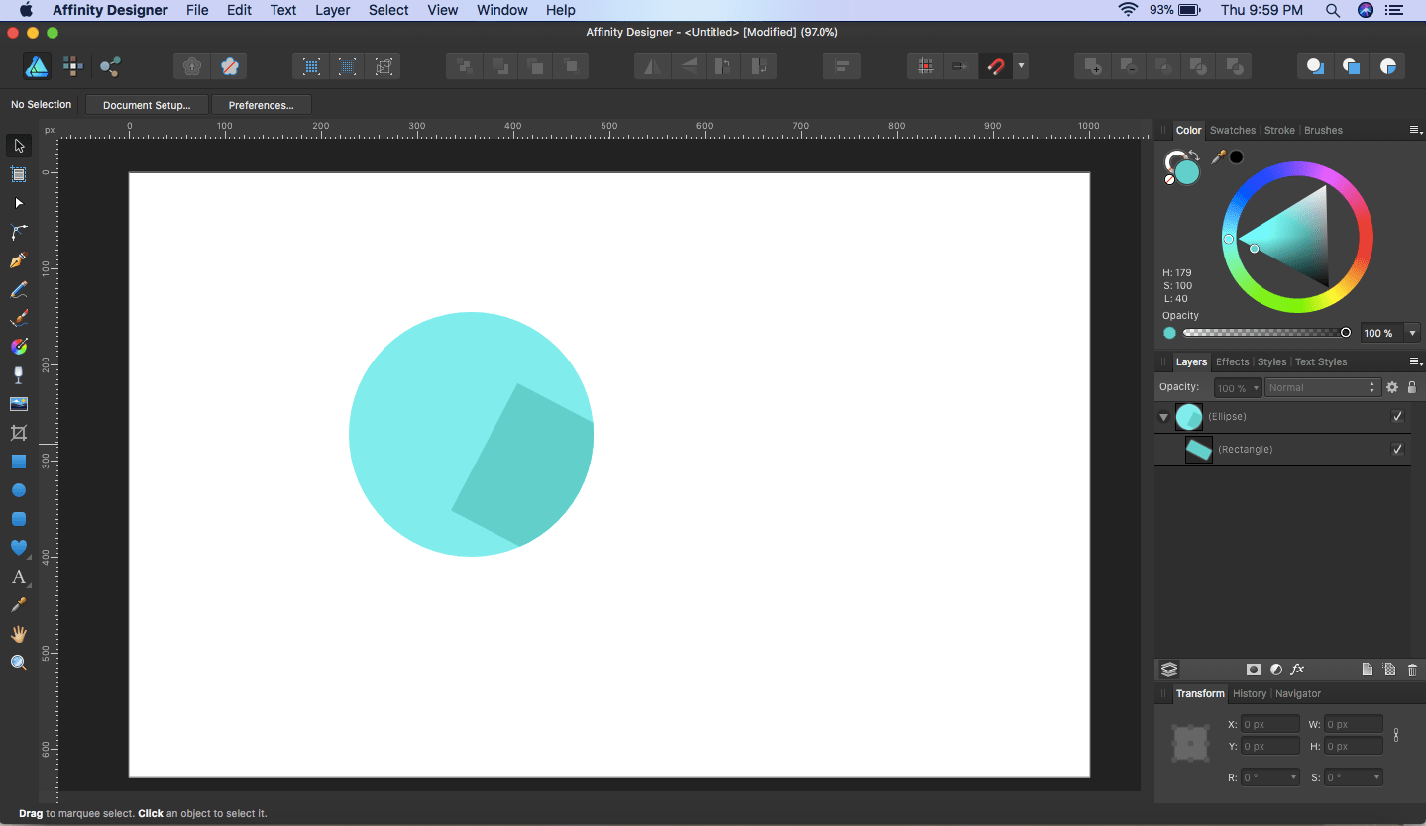
Task: Open color opacity percentage dropdown
Action: tap(1412, 333)
